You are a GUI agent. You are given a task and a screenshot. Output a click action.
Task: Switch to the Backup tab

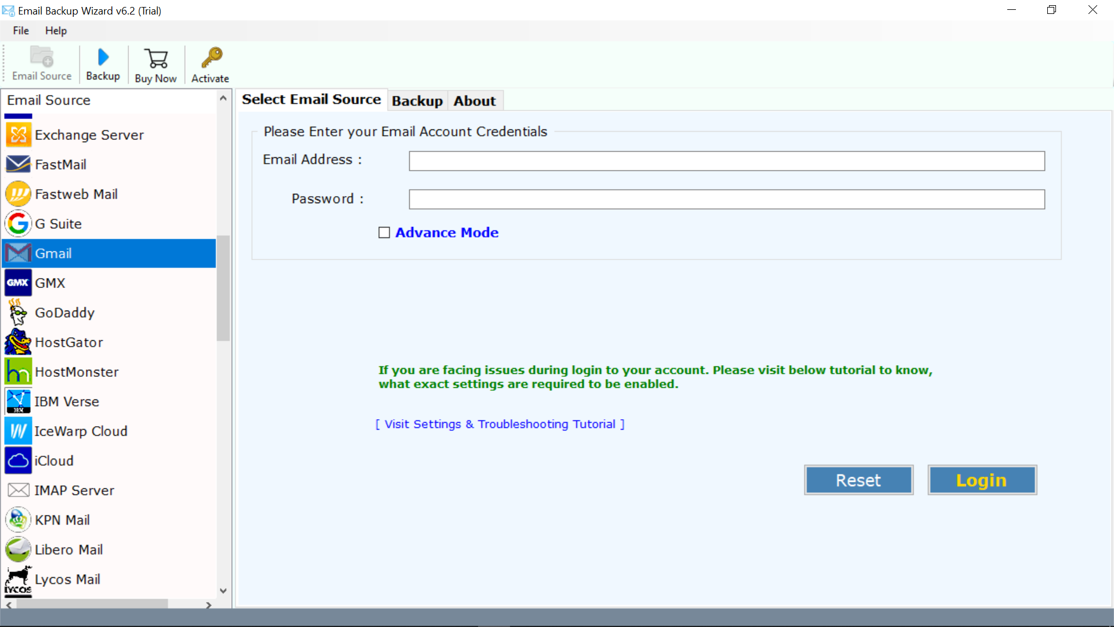click(417, 101)
